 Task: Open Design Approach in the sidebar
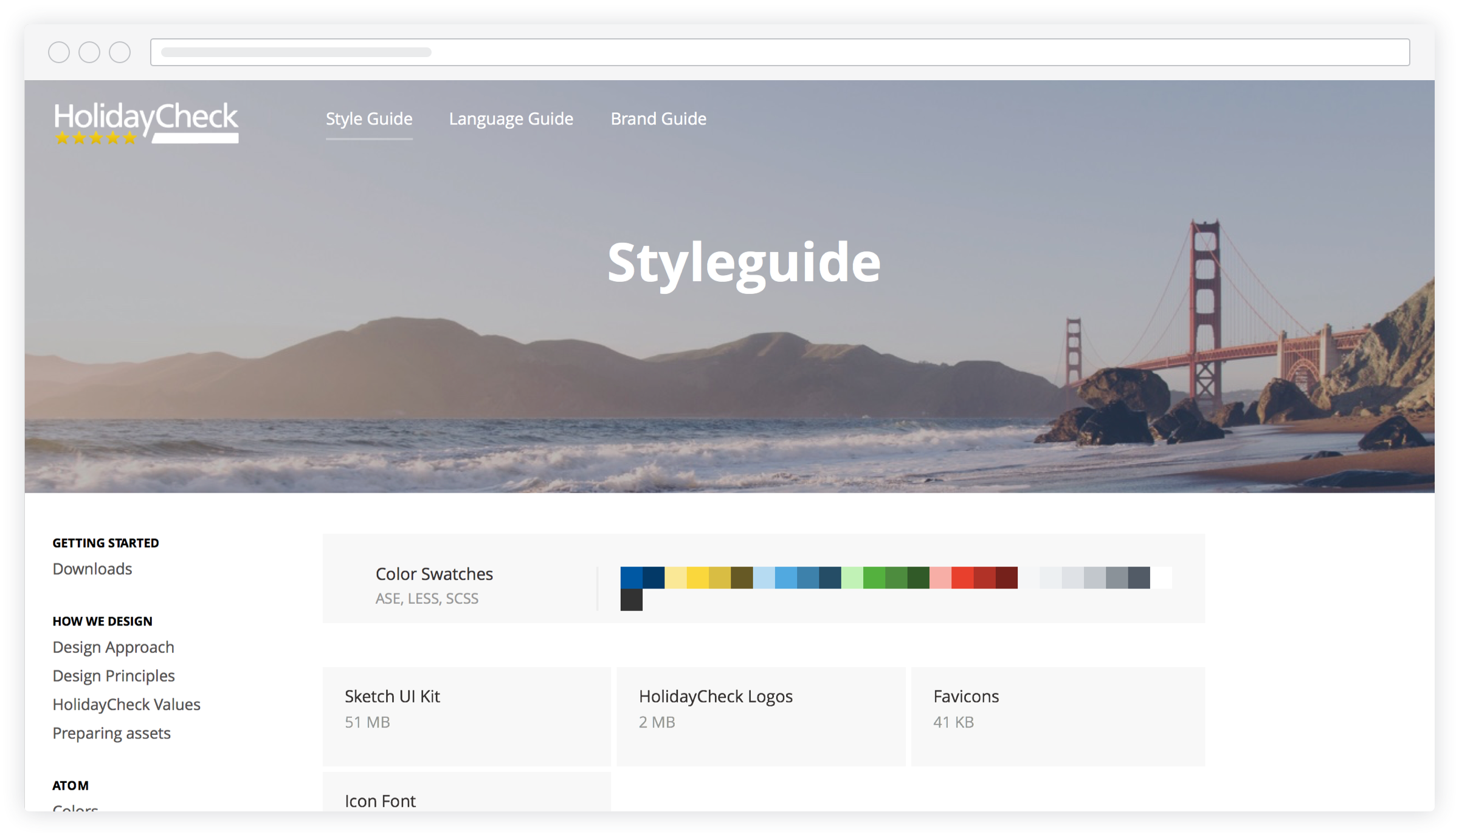pos(113,647)
